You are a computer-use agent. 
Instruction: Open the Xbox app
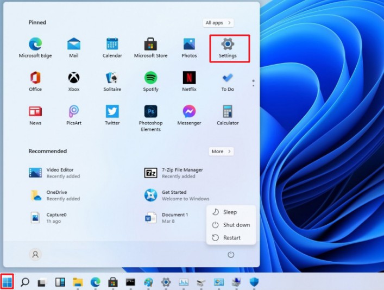coord(74,81)
